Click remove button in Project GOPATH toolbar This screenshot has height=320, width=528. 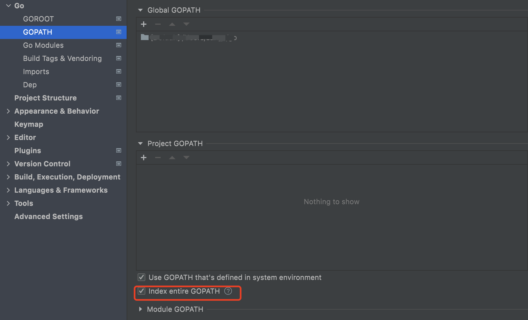coord(158,158)
